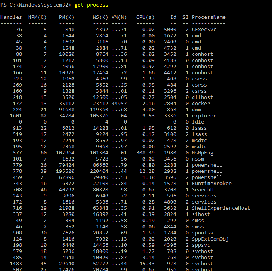Click powershell process Id 3596
272x271 pixels.
(170, 177)
